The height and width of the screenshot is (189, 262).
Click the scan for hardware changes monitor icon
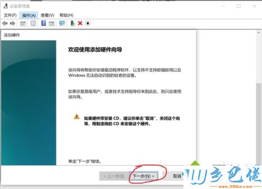click(62, 23)
